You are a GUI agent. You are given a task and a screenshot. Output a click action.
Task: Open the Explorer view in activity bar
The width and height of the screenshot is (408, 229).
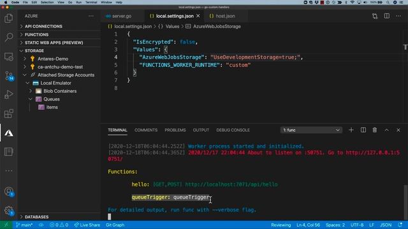click(8, 18)
